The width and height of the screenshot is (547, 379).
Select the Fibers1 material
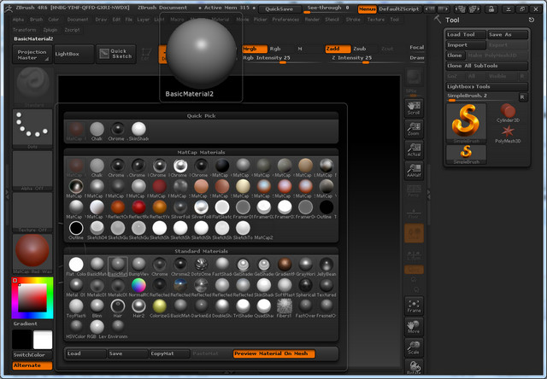coord(285,306)
